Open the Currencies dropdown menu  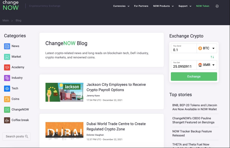(x=121, y=6)
